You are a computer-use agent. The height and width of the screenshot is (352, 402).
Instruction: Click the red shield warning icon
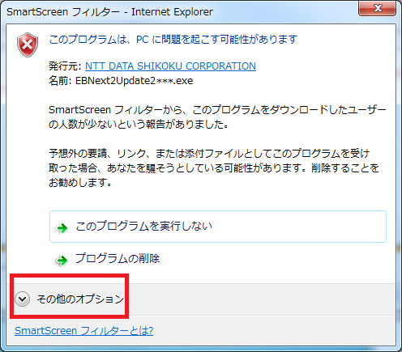[x=28, y=45]
